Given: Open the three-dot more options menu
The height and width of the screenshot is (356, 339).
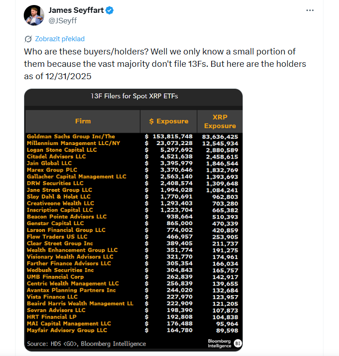Looking at the screenshot, I should [x=310, y=11].
